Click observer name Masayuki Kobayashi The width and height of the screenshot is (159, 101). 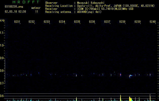click(91, 3)
